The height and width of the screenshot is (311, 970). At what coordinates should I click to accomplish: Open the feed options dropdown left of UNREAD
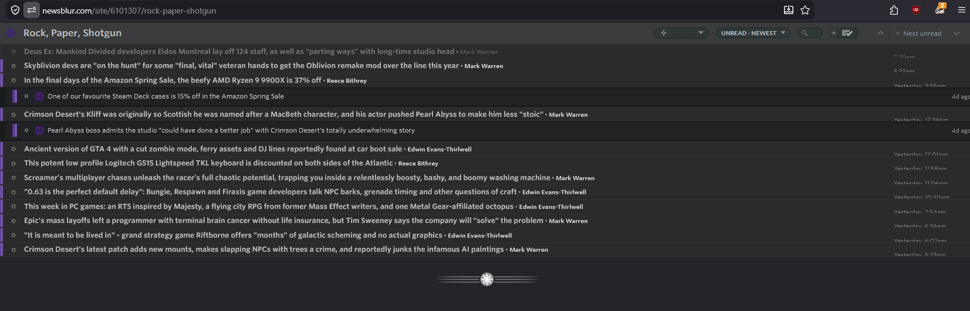681,33
